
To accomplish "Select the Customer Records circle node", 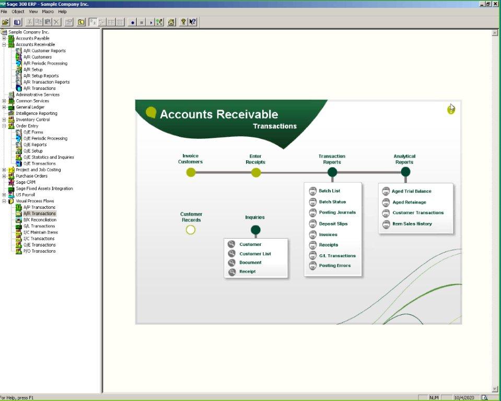I will pyautogui.click(x=191, y=230).
